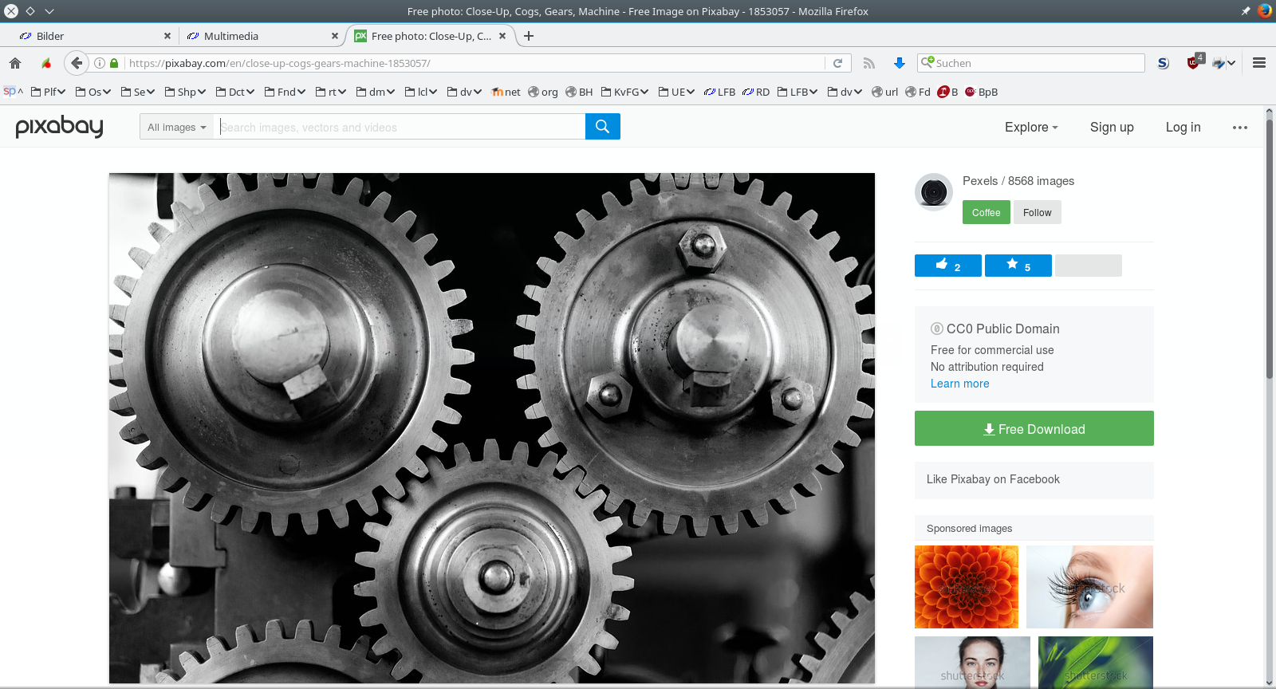The height and width of the screenshot is (689, 1276).
Task: Expand the All images dropdown
Action: [176, 127]
